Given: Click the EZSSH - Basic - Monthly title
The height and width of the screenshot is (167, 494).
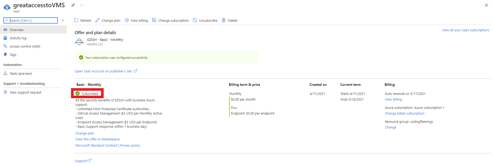Looking at the screenshot, I should [105, 40].
